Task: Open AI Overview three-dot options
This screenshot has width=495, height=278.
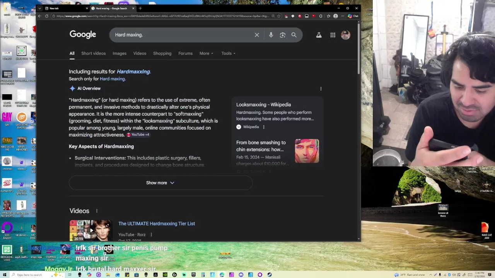Action: click(321, 89)
